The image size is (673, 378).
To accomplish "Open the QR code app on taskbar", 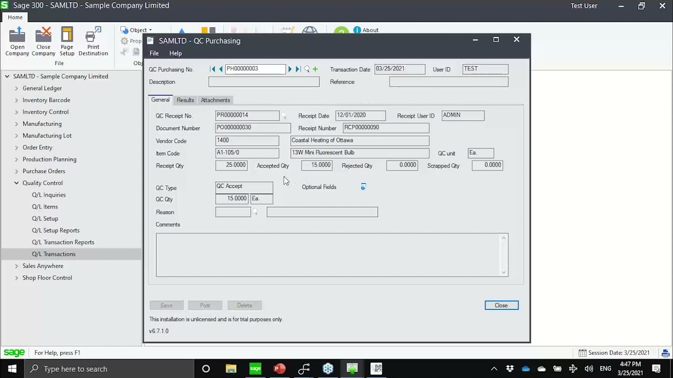I will pos(376,369).
